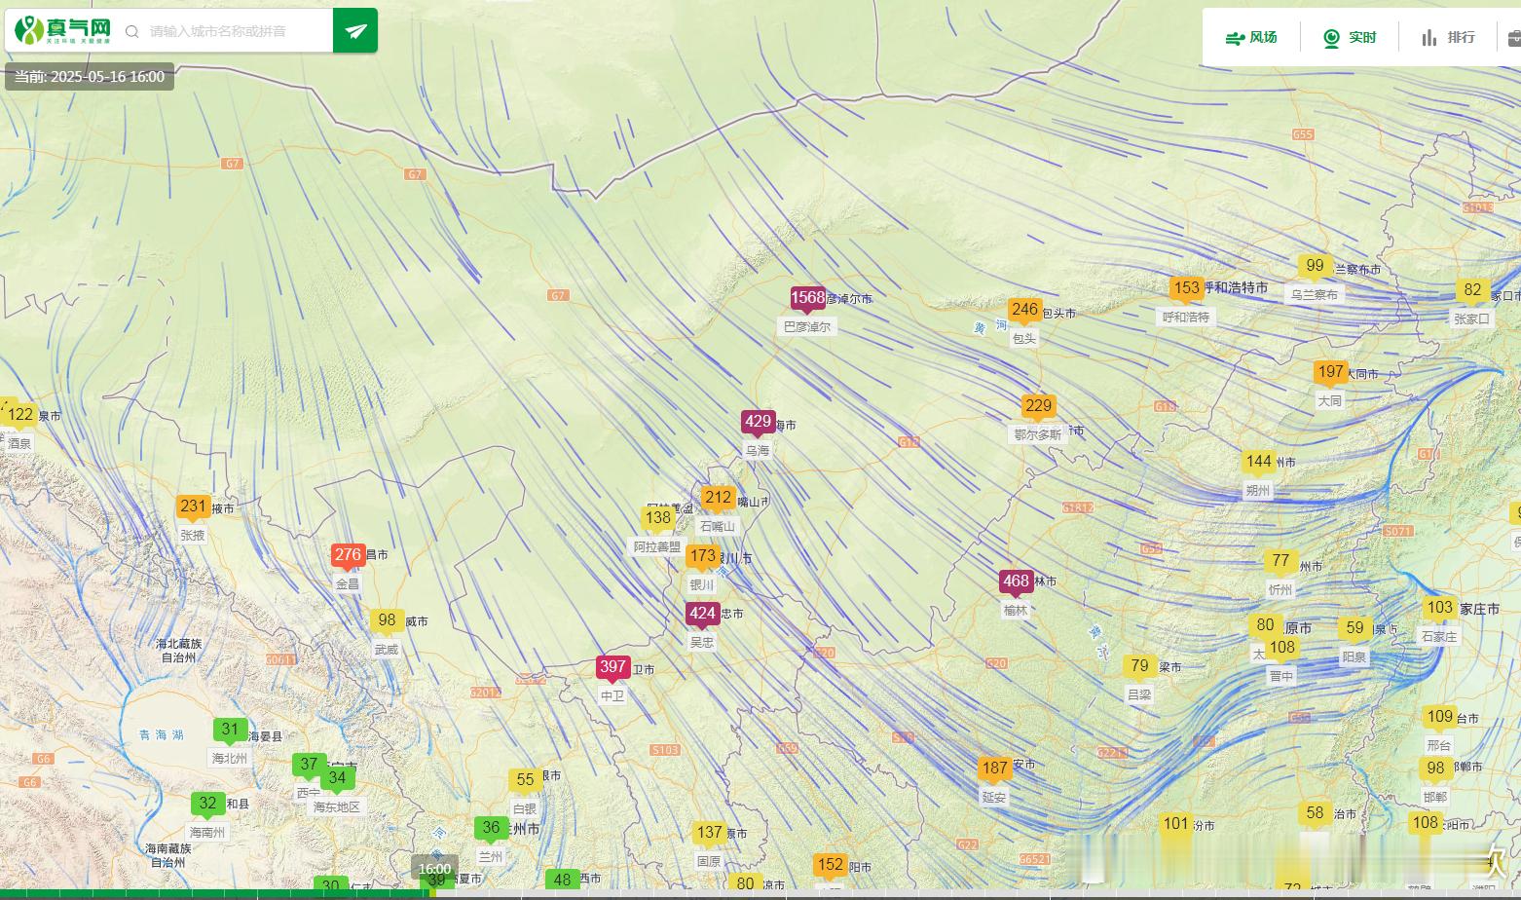Viewport: 1521px width, 900px height.
Task: Select the 144 marker at 朔州
Action: click(x=1259, y=463)
